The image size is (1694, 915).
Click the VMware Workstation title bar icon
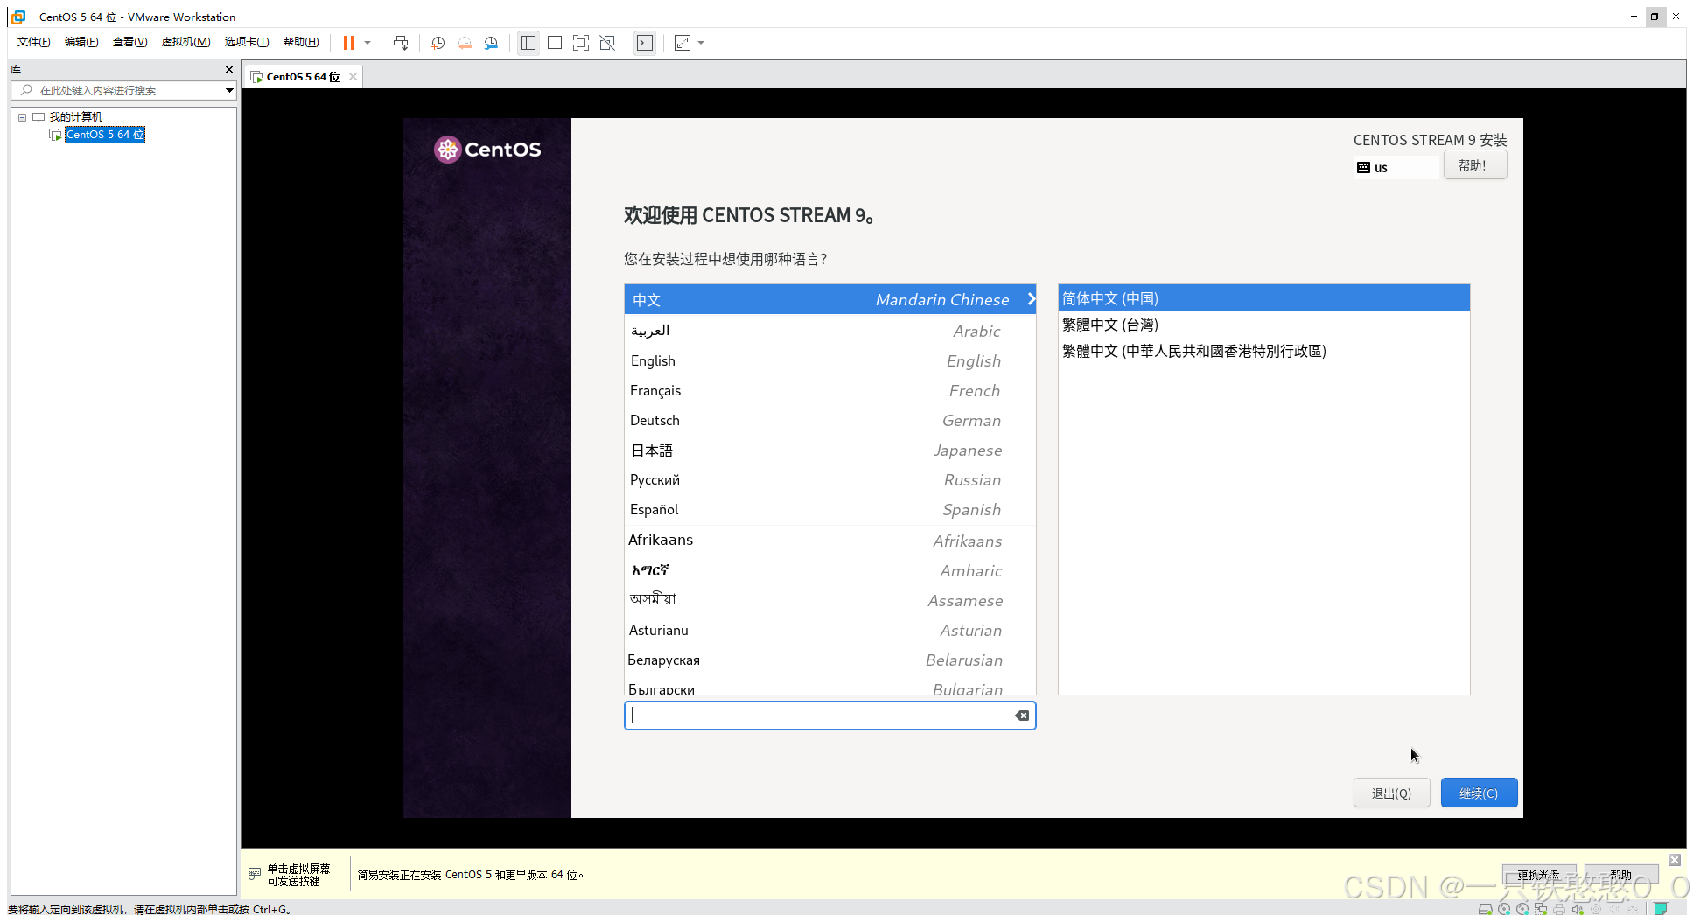pyautogui.click(x=18, y=17)
